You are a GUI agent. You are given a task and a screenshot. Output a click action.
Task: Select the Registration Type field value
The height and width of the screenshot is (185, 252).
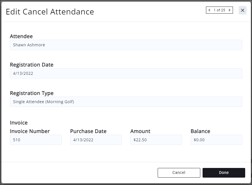point(126,102)
